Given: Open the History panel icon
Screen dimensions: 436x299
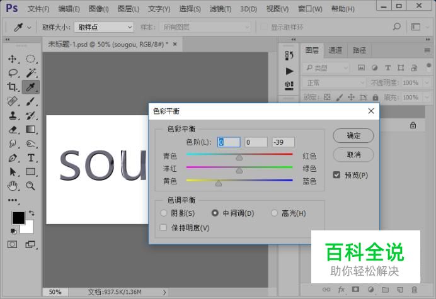Looking at the screenshot, I should [289, 55].
